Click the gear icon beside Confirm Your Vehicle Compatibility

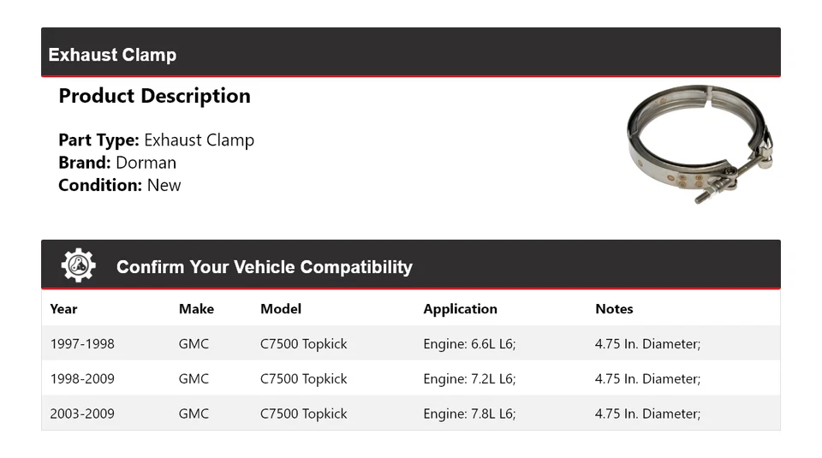click(x=79, y=265)
